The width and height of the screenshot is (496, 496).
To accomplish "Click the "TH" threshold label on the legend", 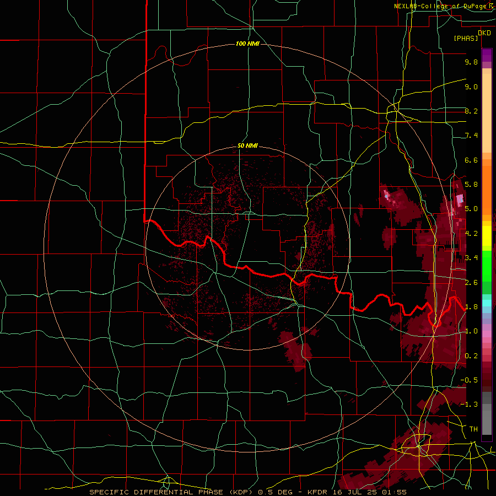I will point(473,429).
